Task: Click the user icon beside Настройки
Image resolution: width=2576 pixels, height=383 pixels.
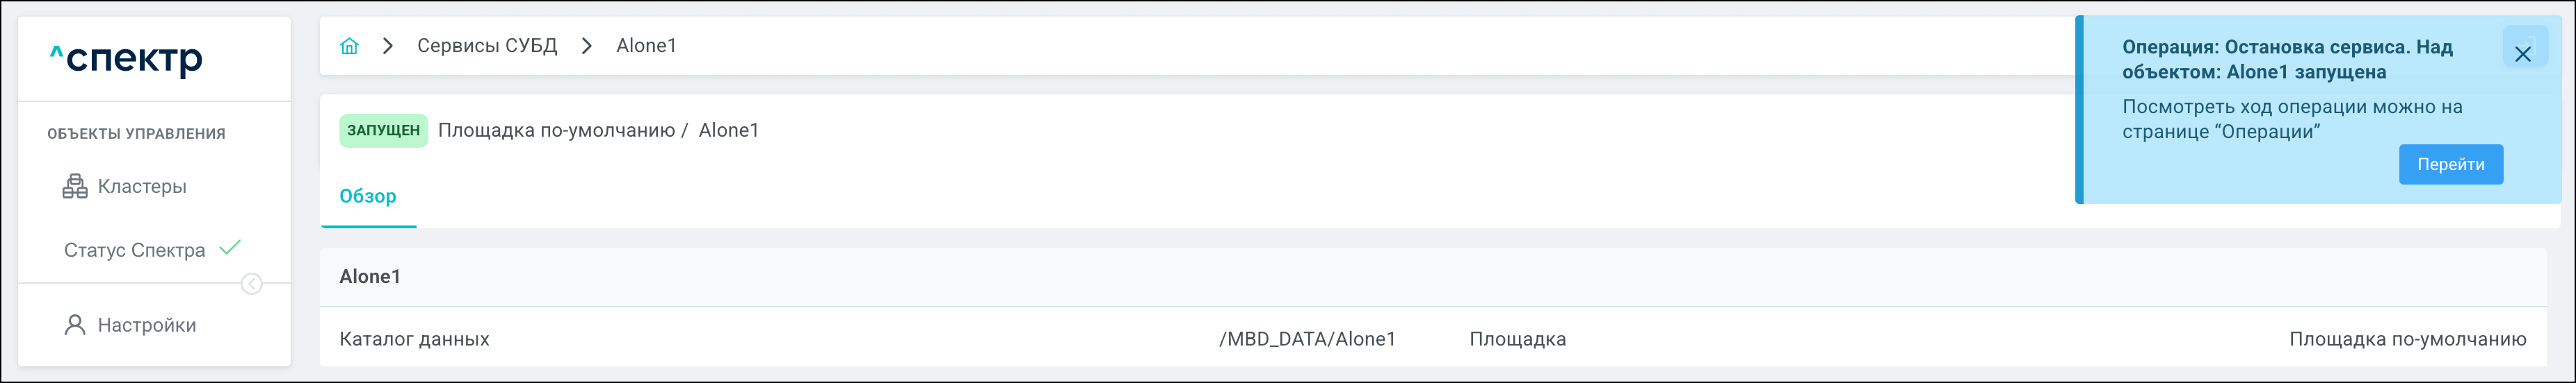Action: (75, 325)
